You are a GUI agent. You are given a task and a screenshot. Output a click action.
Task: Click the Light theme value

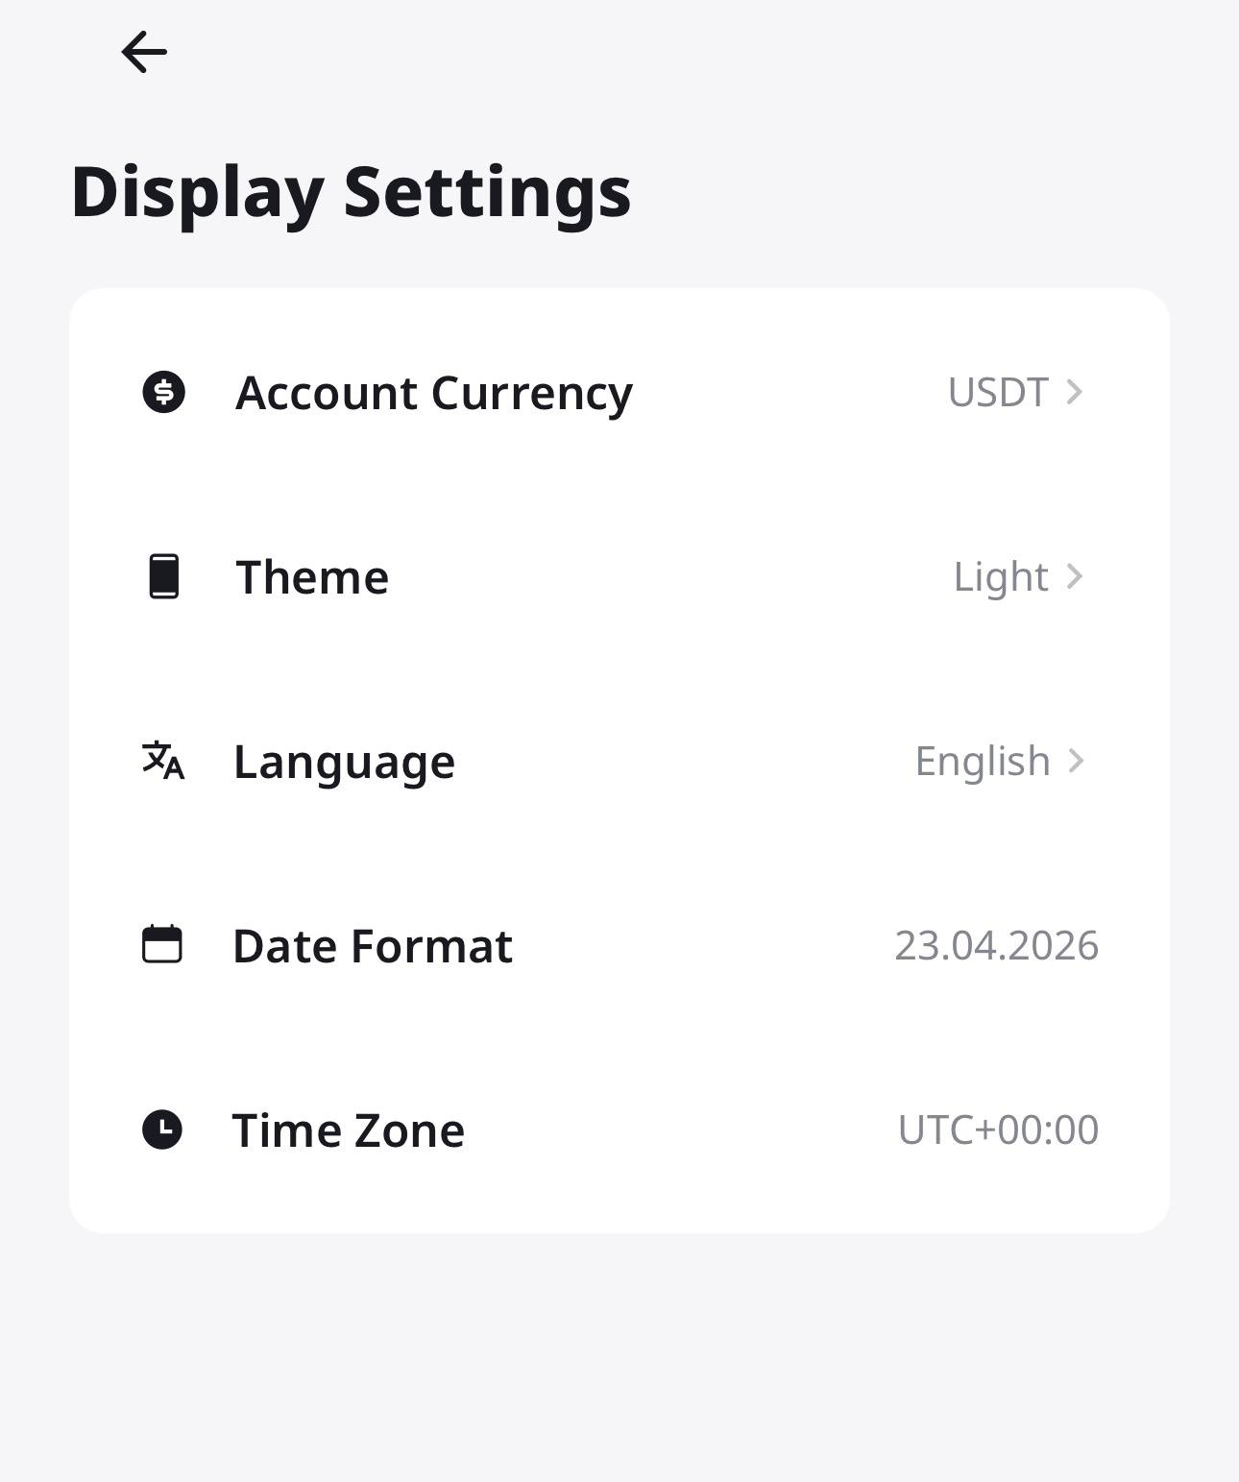point(1000,576)
